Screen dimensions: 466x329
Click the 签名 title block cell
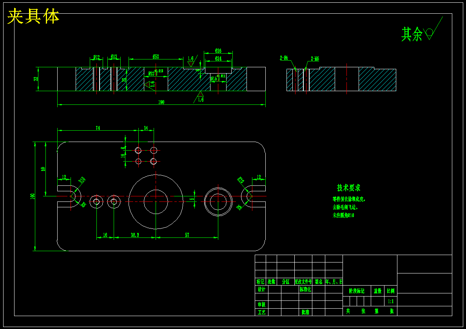tap(319, 282)
